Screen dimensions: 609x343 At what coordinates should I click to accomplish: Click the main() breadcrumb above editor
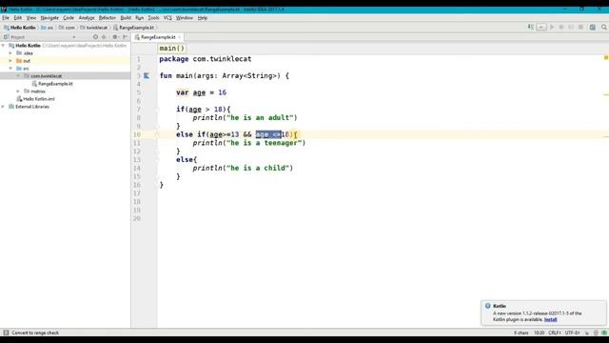[171, 49]
